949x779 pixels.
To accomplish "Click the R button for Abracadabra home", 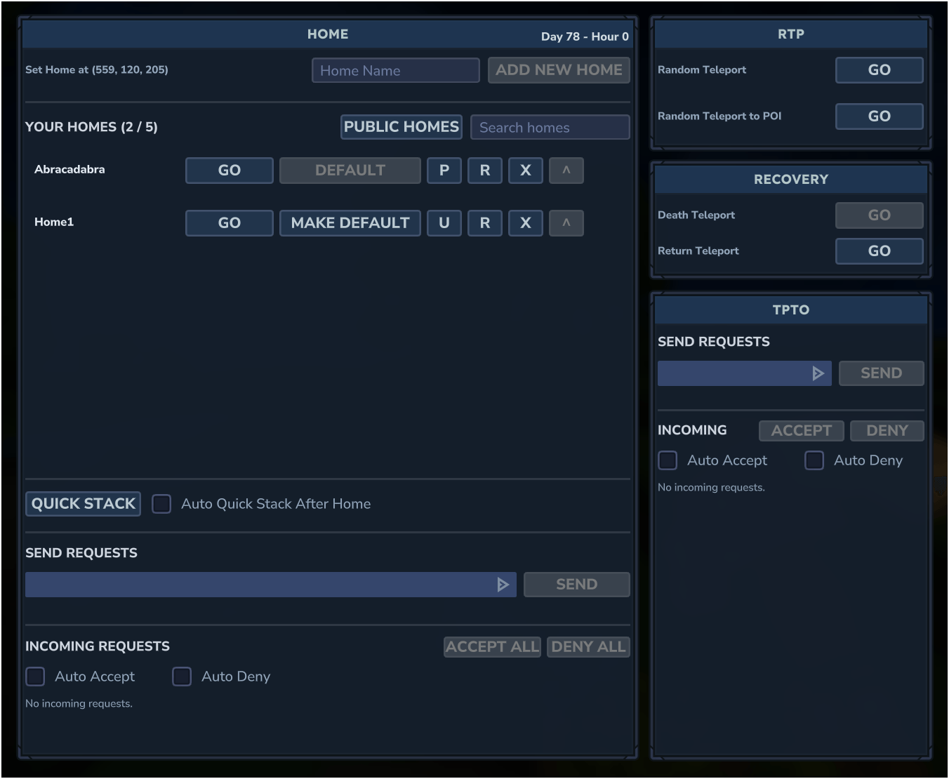I will coord(484,171).
